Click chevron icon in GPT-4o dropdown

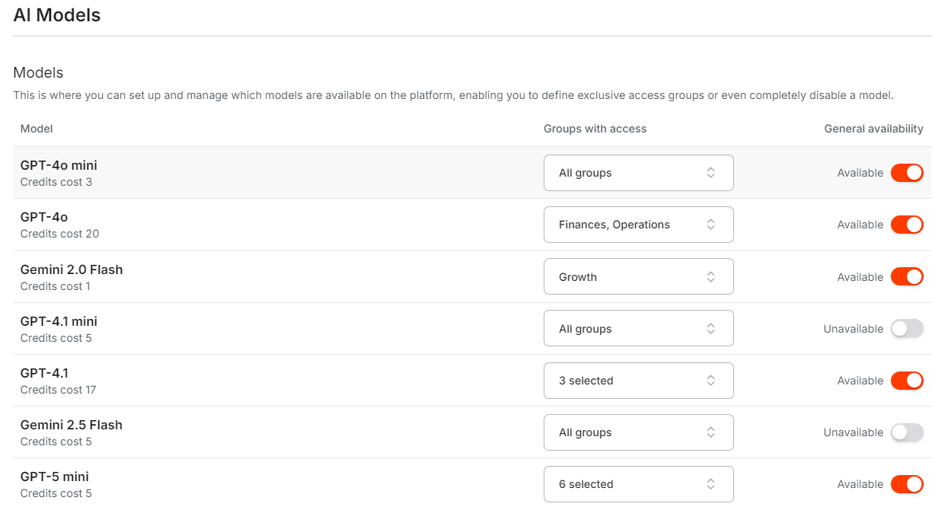pyautogui.click(x=710, y=225)
